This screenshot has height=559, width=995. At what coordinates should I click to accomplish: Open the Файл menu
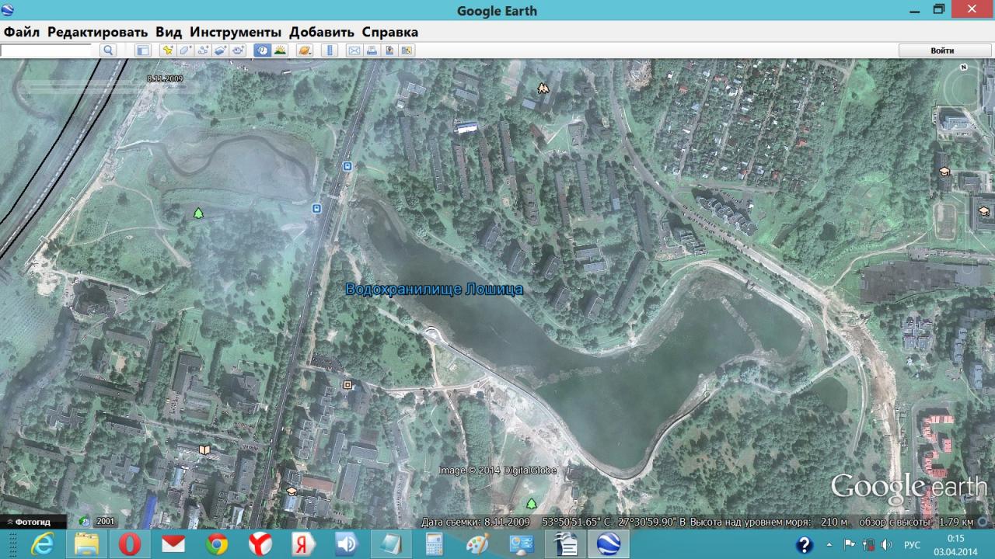(x=22, y=32)
